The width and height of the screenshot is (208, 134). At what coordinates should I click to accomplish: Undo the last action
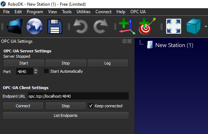pyautogui.click(x=80, y=26)
